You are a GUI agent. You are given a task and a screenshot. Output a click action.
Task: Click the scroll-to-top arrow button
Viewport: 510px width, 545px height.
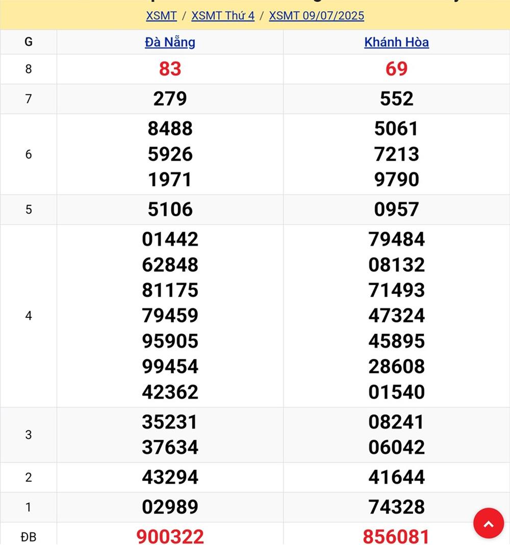point(488,523)
